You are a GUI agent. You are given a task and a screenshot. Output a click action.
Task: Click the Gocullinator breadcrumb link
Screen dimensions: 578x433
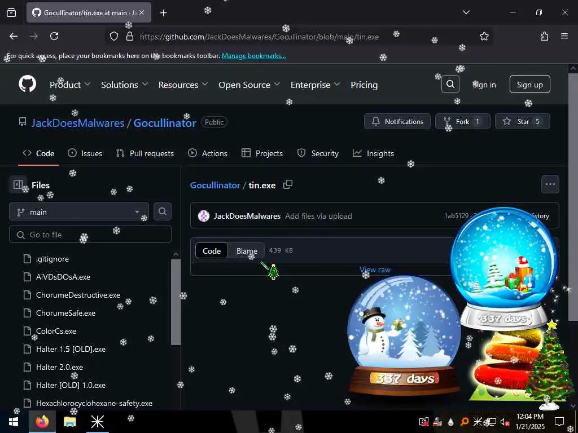pos(215,185)
